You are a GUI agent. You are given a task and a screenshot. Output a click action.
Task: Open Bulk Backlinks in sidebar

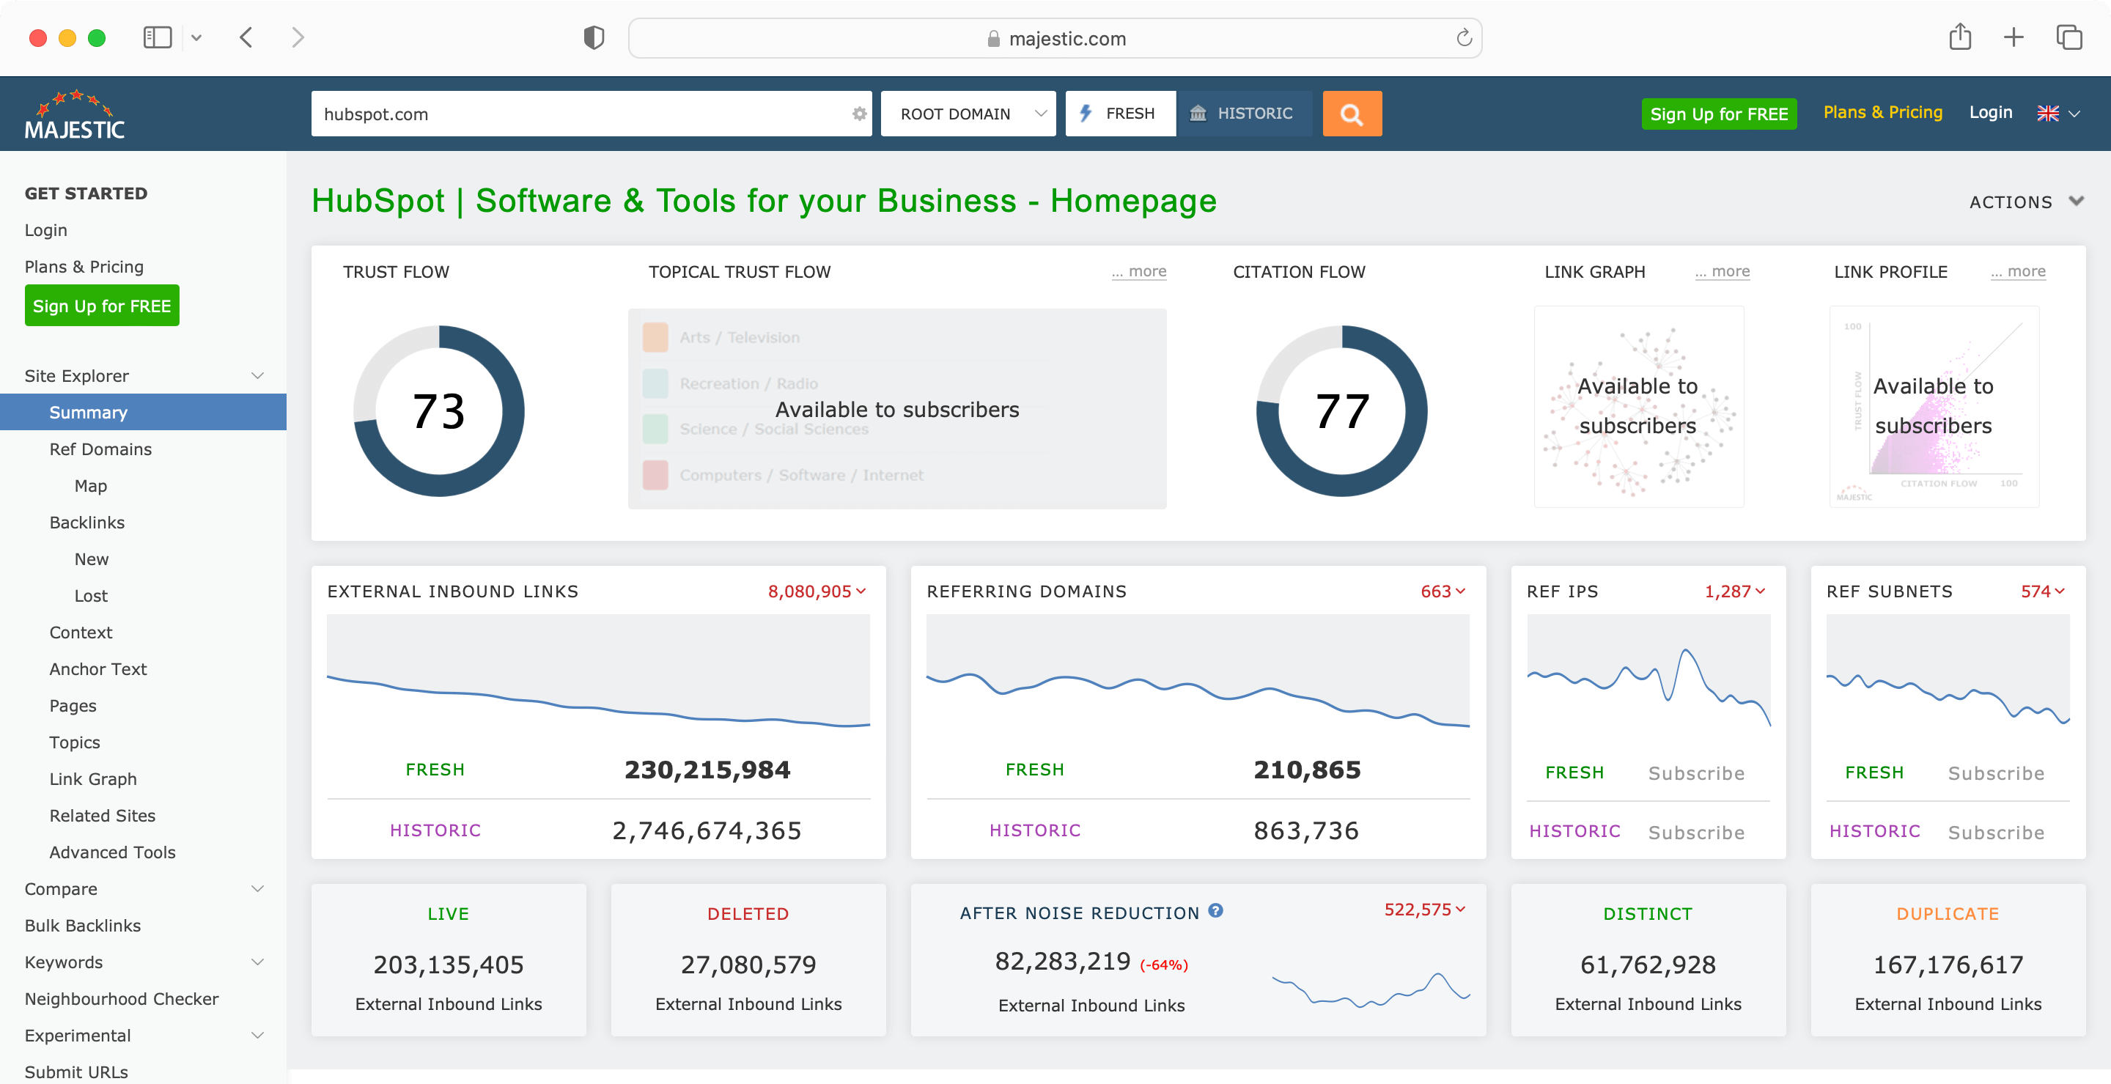(82, 925)
